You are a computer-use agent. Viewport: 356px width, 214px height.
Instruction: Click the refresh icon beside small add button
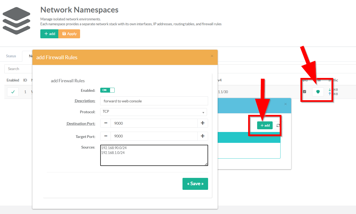[x=278, y=125]
